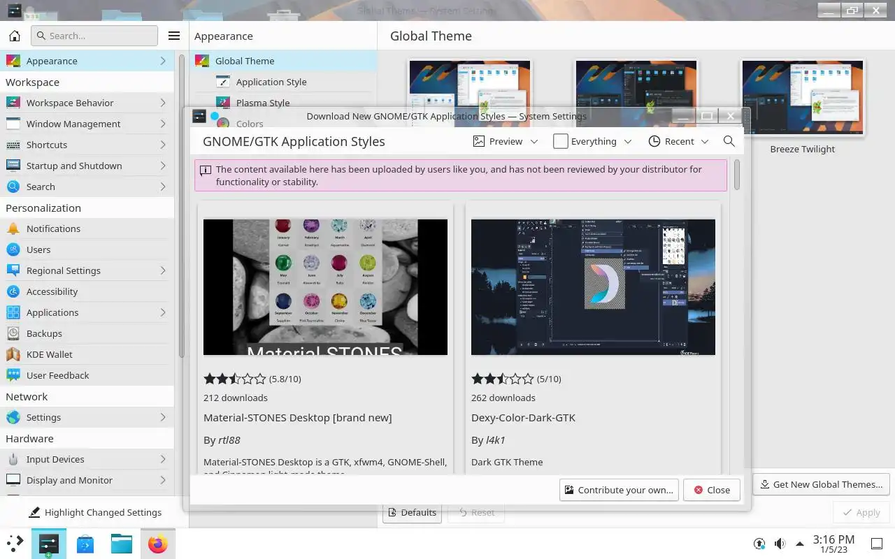This screenshot has width=895, height=559.
Task: Open Startup and Shutdown category
Action: [87, 166]
